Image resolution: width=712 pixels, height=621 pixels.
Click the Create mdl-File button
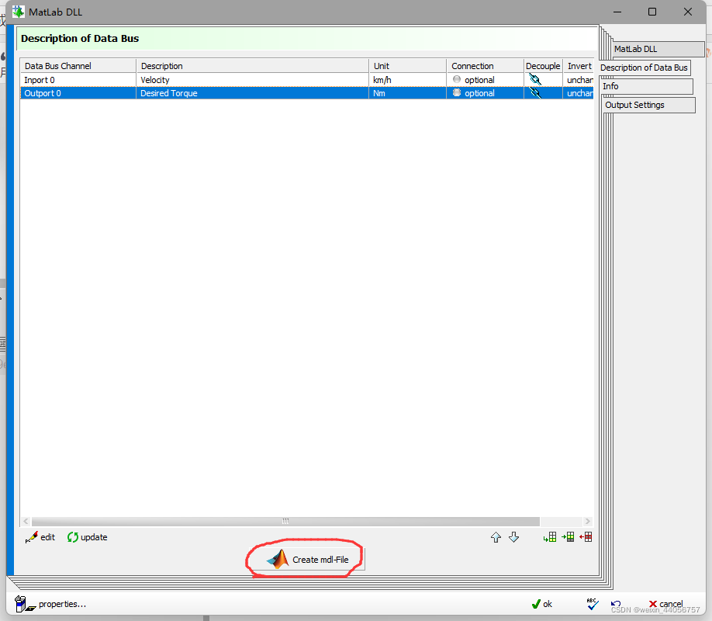point(307,559)
